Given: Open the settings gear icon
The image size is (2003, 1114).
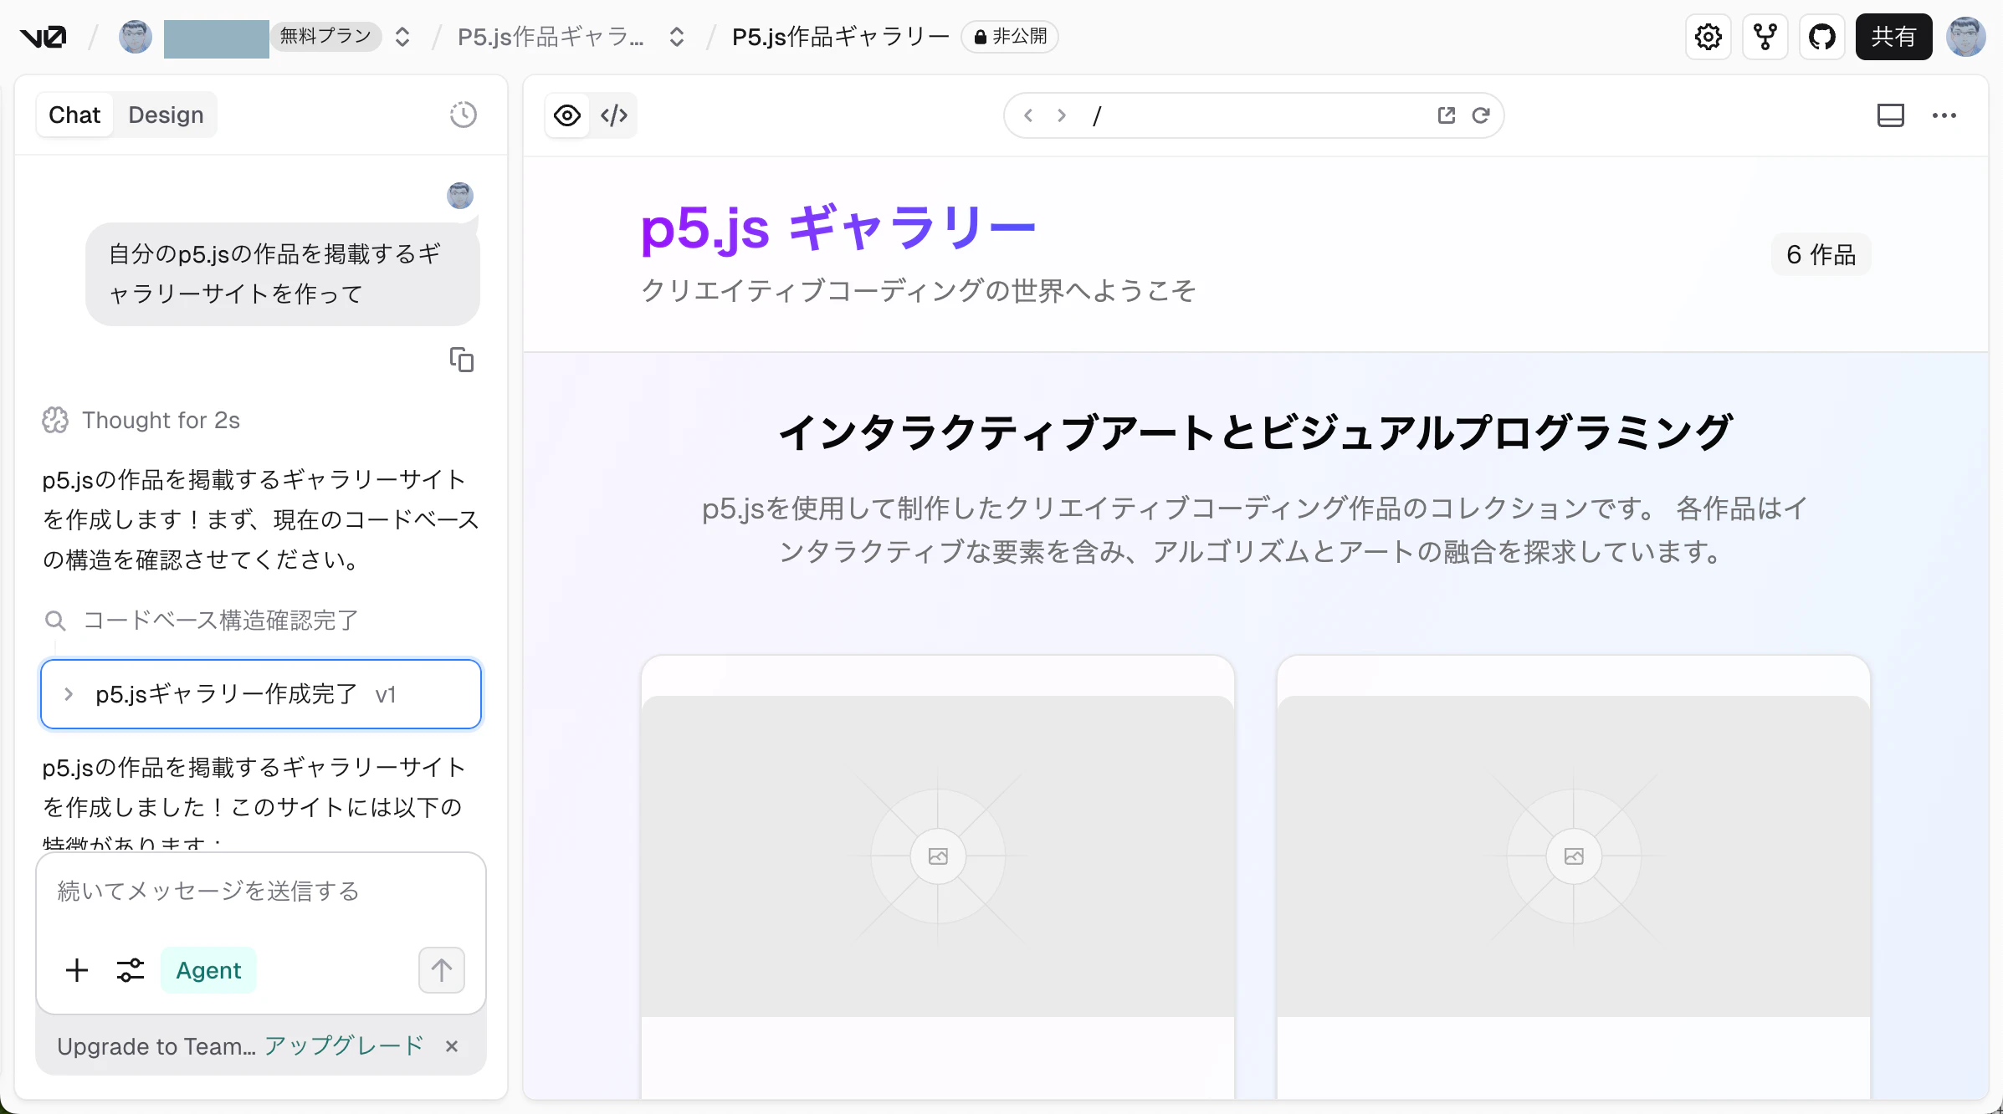Looking at the screenshot, I should (x=1708, y=37).
